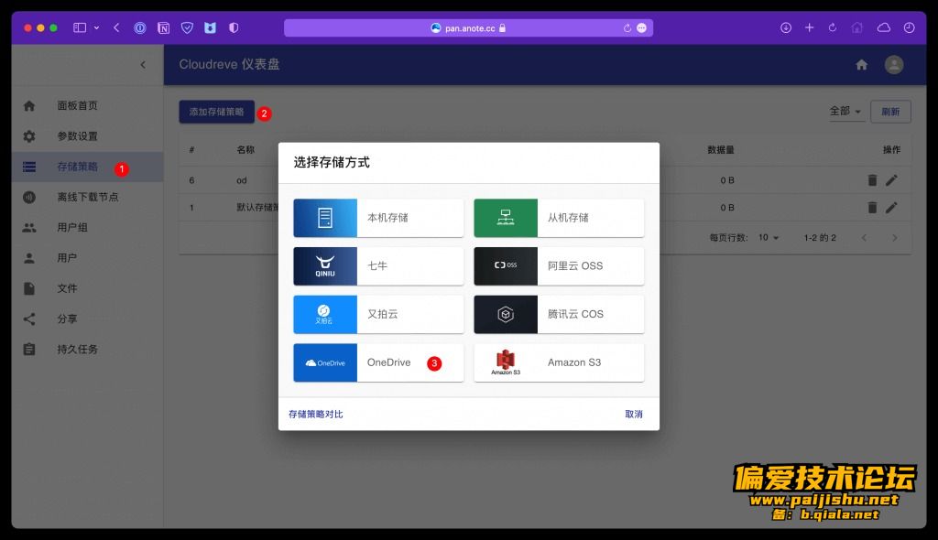Pick the 腾讯云 COS storage option
The height and width of the screenshot is (540, 938).
click(x=559, y=314)
